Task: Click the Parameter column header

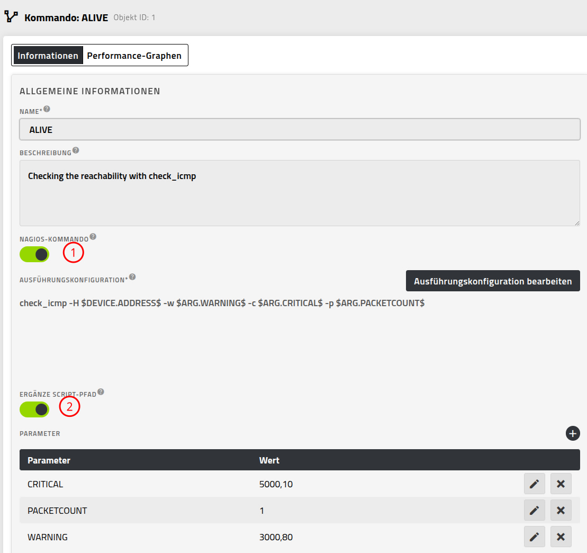Action: [49, 460]
